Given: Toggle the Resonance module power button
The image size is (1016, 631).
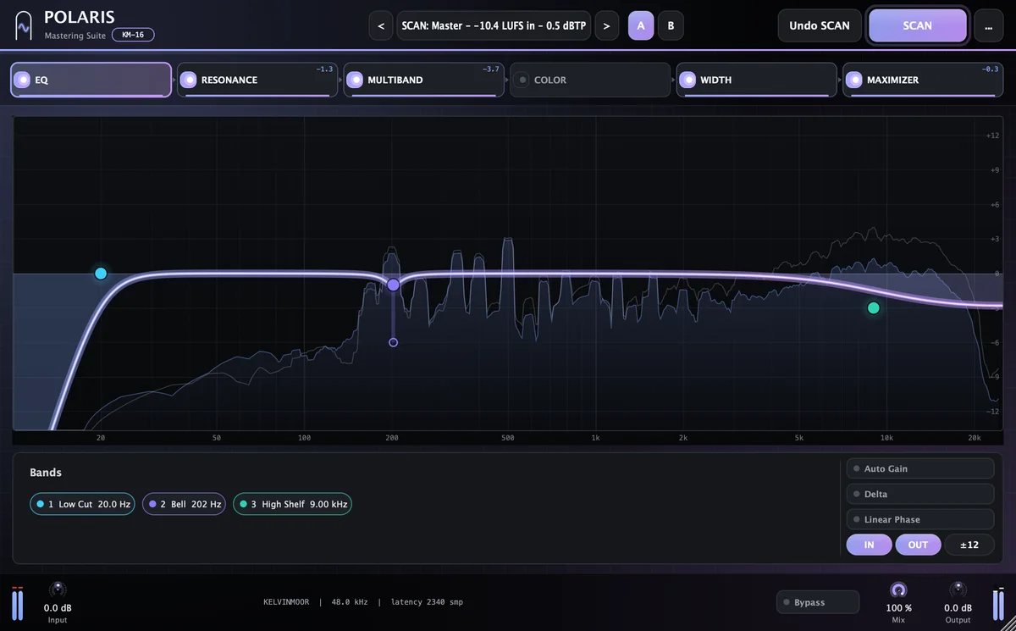Looking at the screenshot, I should coord(188,80).
